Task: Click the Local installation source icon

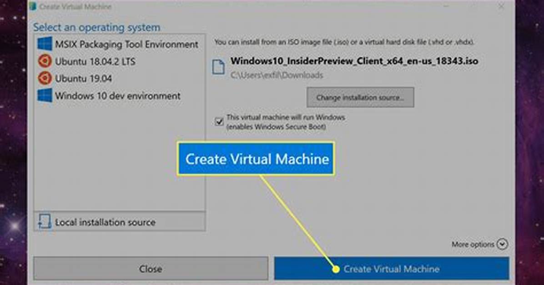Action: coord(45,221)
